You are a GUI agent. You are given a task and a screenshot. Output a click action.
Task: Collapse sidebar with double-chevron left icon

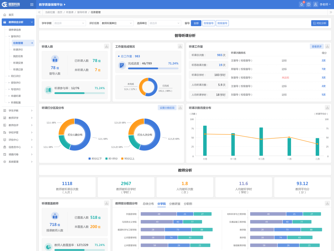point(39,12)
